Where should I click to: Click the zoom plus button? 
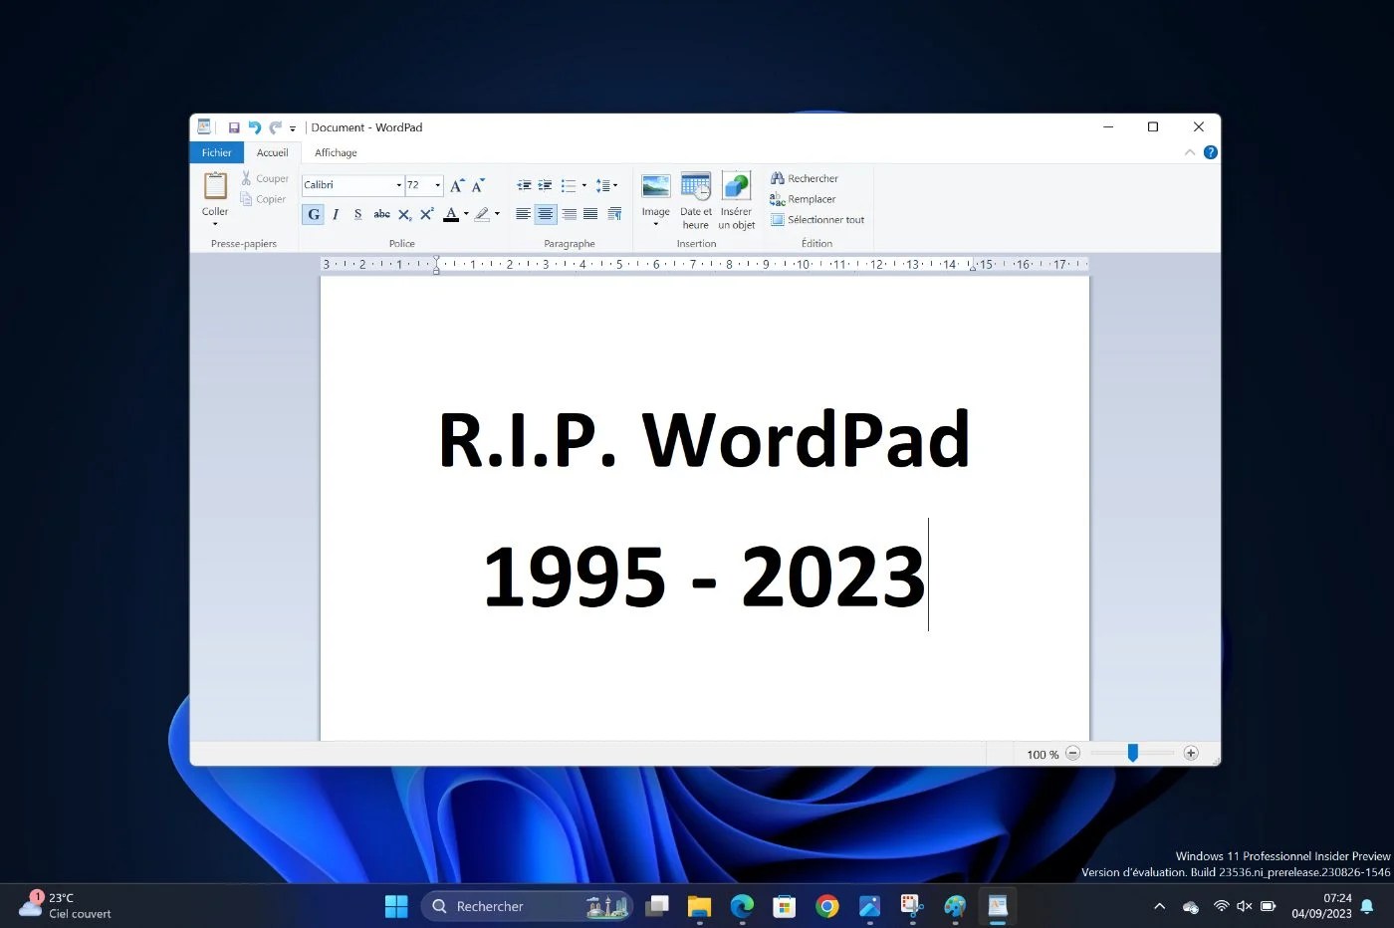tap(1191, 754)
